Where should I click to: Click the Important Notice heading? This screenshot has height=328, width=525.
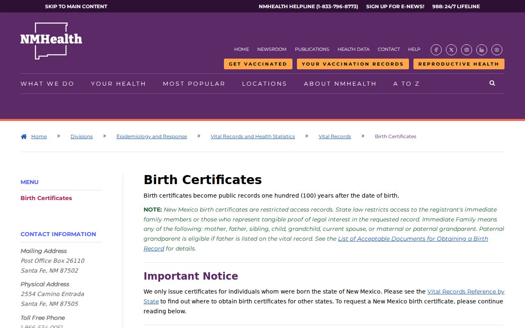[191, 276]
